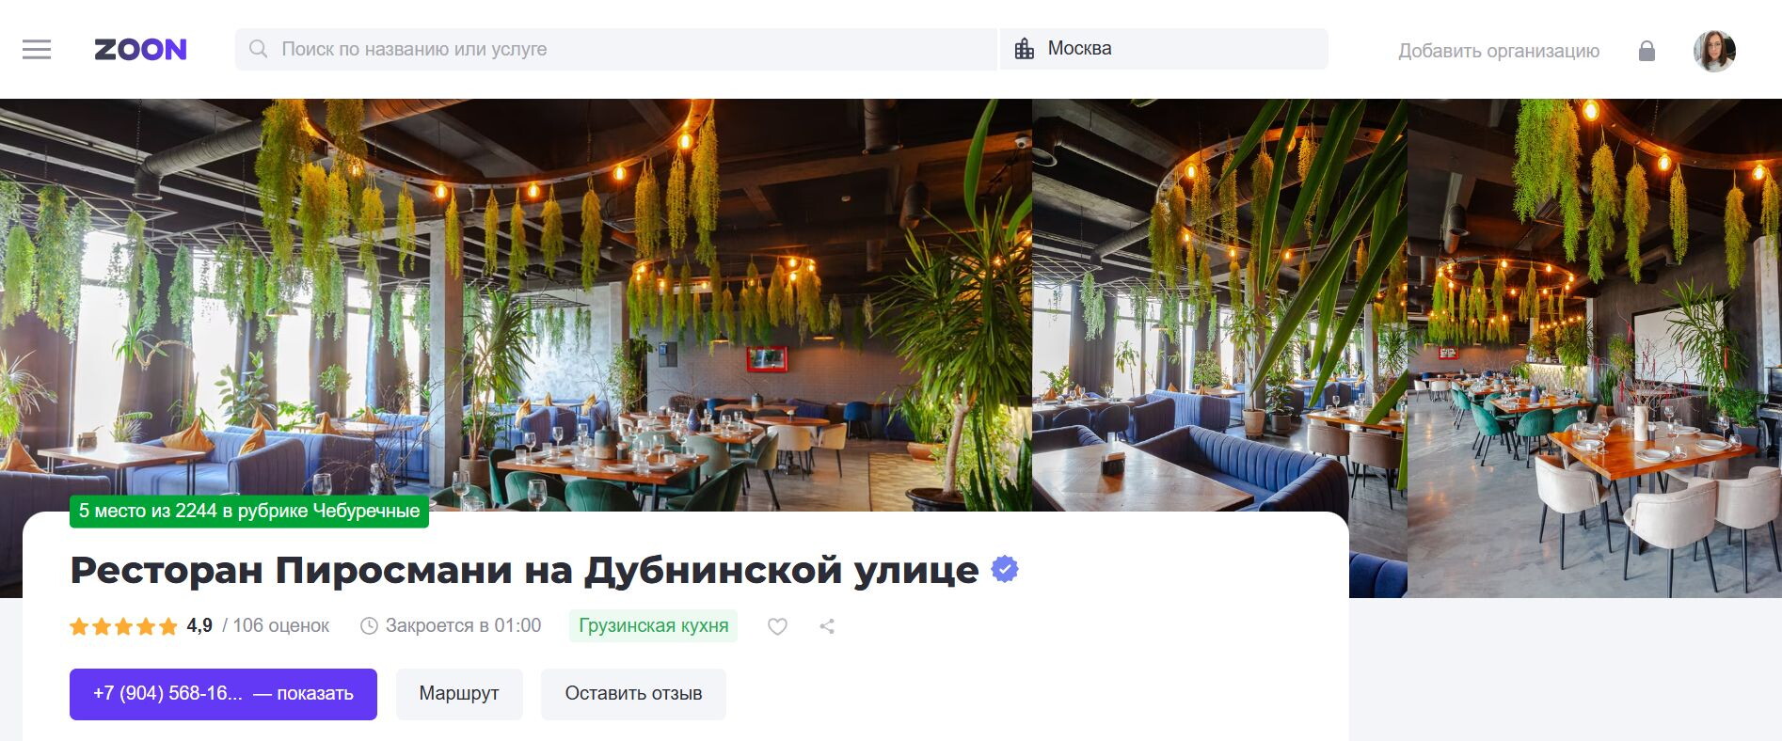Open the Москва city selector
The height and width of the screenshot is (741, 1782).
[1164, 49]
